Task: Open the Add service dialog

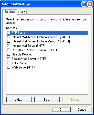Action: 19,99
